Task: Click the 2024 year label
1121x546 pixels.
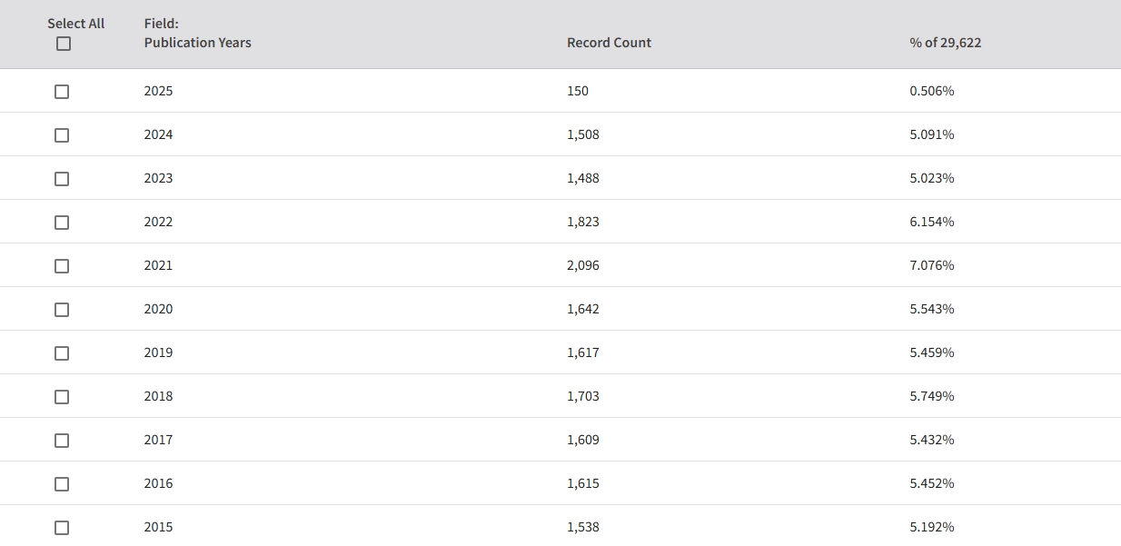Action: (x=158, y=134)
